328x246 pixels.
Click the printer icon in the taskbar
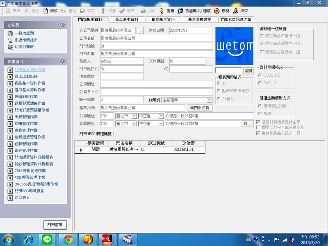(x=127, y=239)
